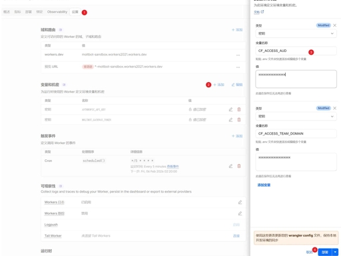Open the more-options menu for the preview URL row
The height and width of the screenshot is (256, 341).
click(238, 67)
